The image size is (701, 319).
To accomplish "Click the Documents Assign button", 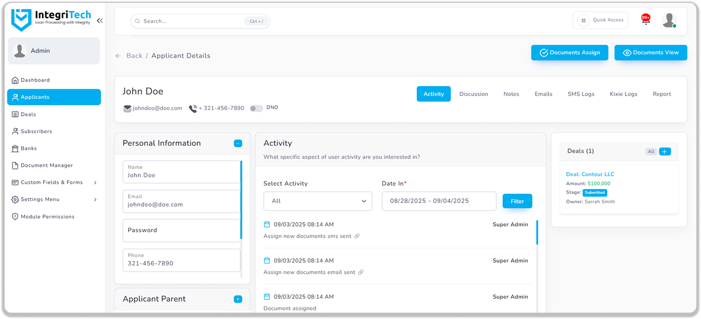I will 569,53.
